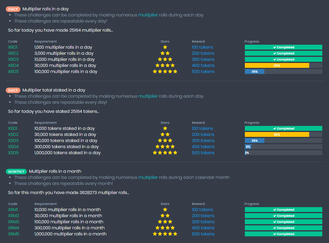Open the XSD3 challenge code link
The image size is (329, 243).
(13, 141)
